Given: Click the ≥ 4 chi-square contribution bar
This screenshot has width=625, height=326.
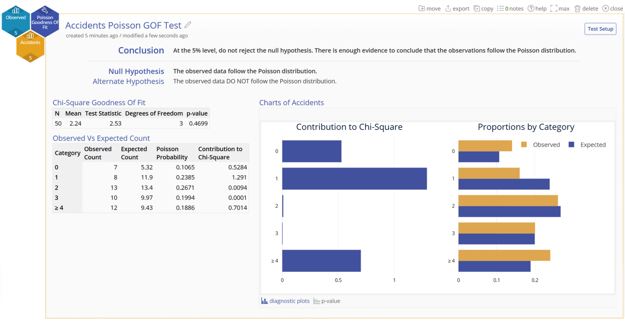Looking at the screenshot, I should [321, 261].
